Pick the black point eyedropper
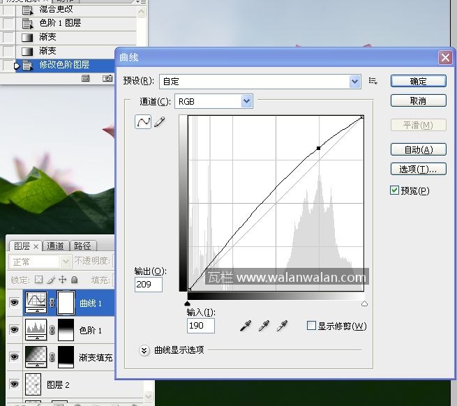Viewport: 457px width, 406px height. (x=246, y=326)
